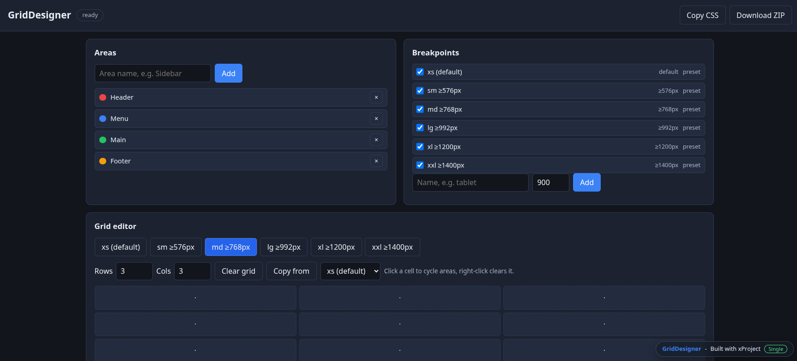Remove the Menu area with its × button
797x361 pixels.
[x=376, y=119]
